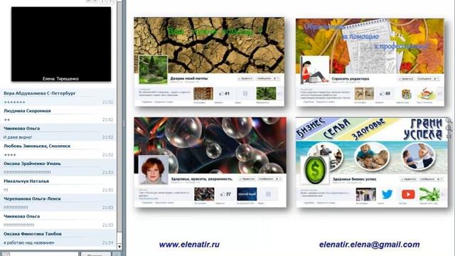This screenshot has height=256, width=455.
Task: Click Like button on 'Грани успеха' page
Action: pyautogui.click(x=409, y=179)
